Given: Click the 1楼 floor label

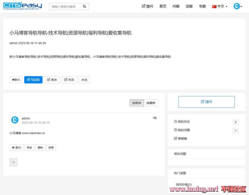Looking at the screenshot, I should point(155,118).
